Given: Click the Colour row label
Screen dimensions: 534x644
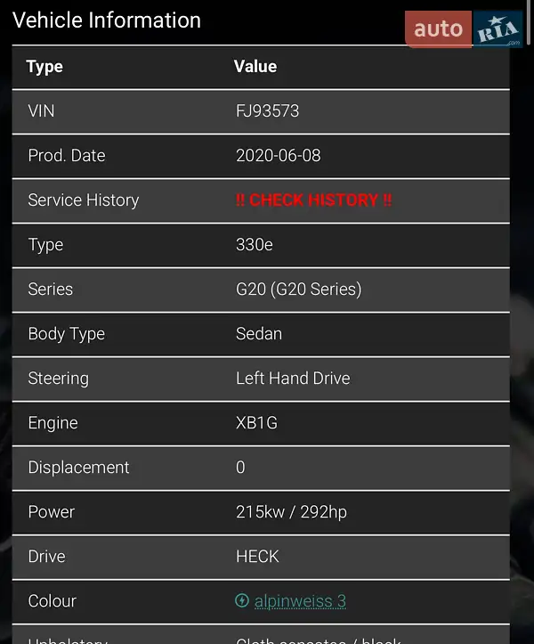Looking at the screenshot, I should [x=53, y=601].
